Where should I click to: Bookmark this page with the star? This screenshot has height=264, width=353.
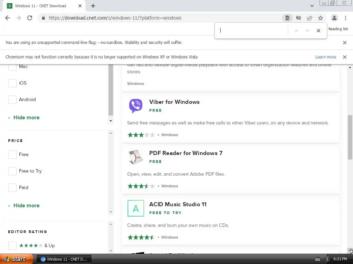pos(321,18)
